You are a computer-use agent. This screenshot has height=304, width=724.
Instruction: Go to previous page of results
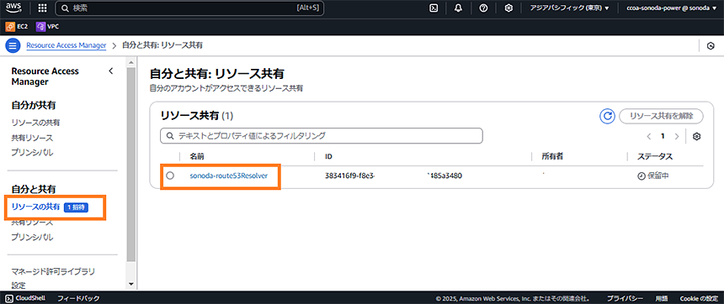pyautogui.click(x=649, y=136)
